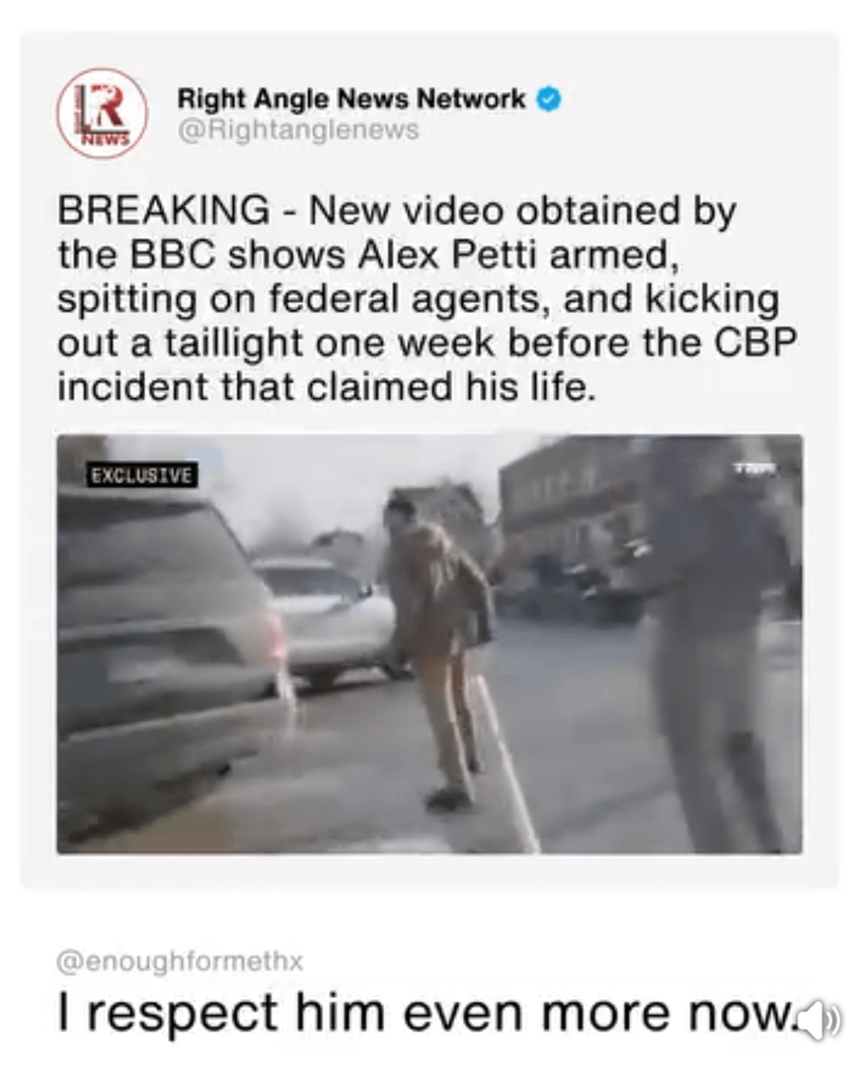
Task: Click the blue verified checkmark badge
Action: [549, 100]
